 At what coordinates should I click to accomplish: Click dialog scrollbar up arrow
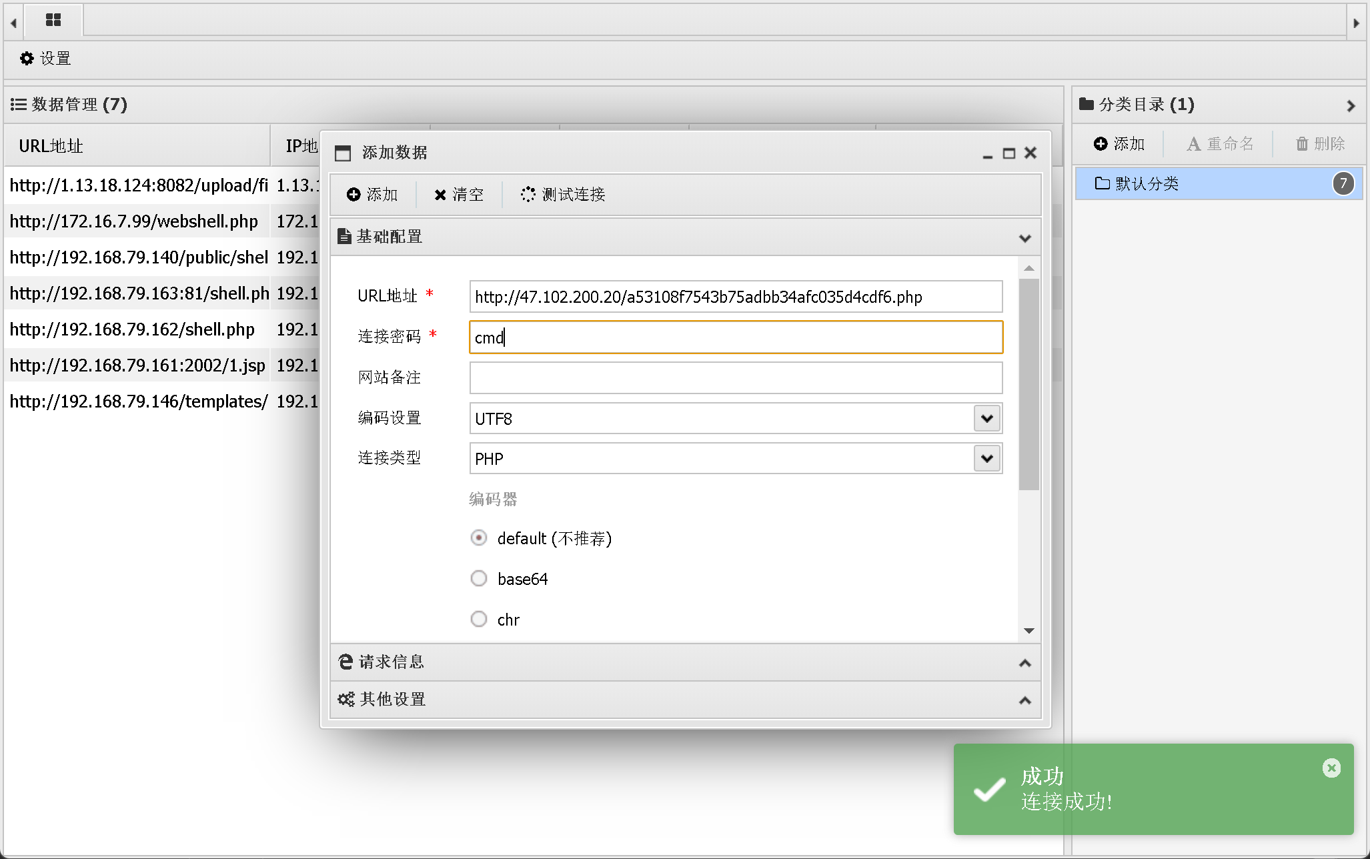coord(1029,268)
